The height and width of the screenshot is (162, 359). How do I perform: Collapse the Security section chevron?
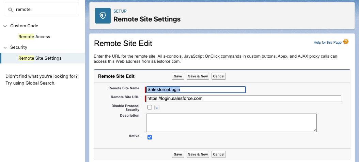point(5,47)
